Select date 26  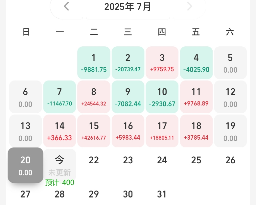tap(230, 160)
